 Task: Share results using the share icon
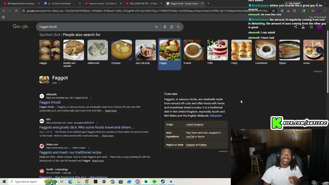[x=296, y=27]
